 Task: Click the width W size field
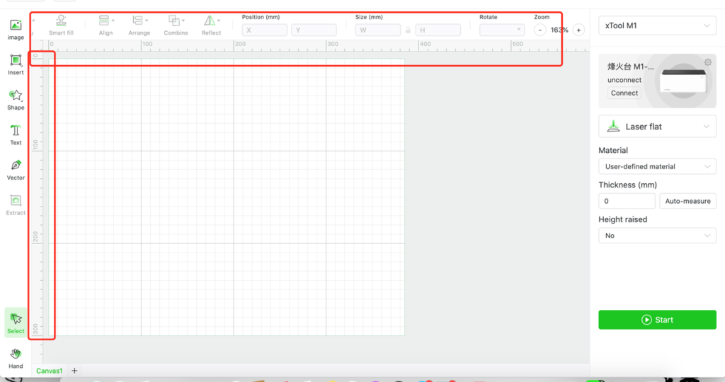(378, 30)
